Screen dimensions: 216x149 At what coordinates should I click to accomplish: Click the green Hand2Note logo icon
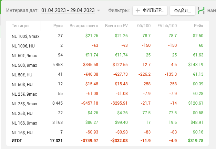pyautogui.click(x=201, y=10)
